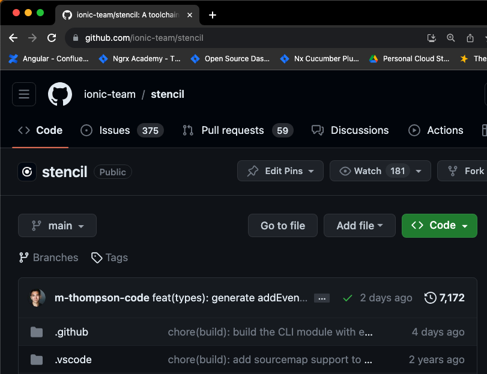Click m-thompson-code avatar image
Screen dimensions: 487x374
point(37,298)
